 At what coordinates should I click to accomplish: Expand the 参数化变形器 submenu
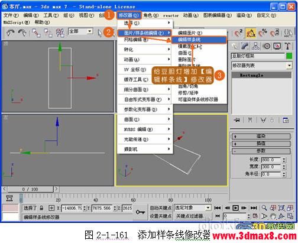145,109
